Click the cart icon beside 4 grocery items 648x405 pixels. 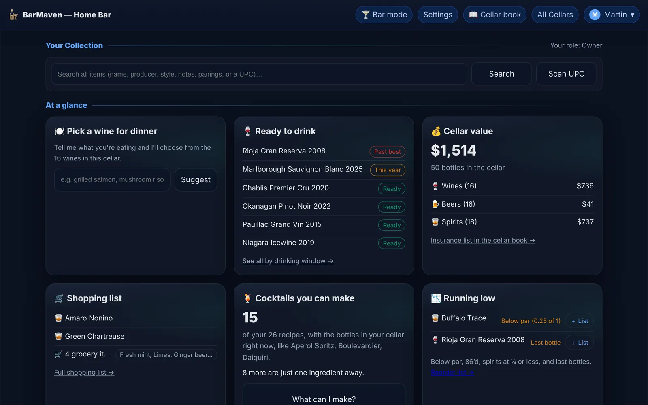pyautogui.click(x=58, y=354)
